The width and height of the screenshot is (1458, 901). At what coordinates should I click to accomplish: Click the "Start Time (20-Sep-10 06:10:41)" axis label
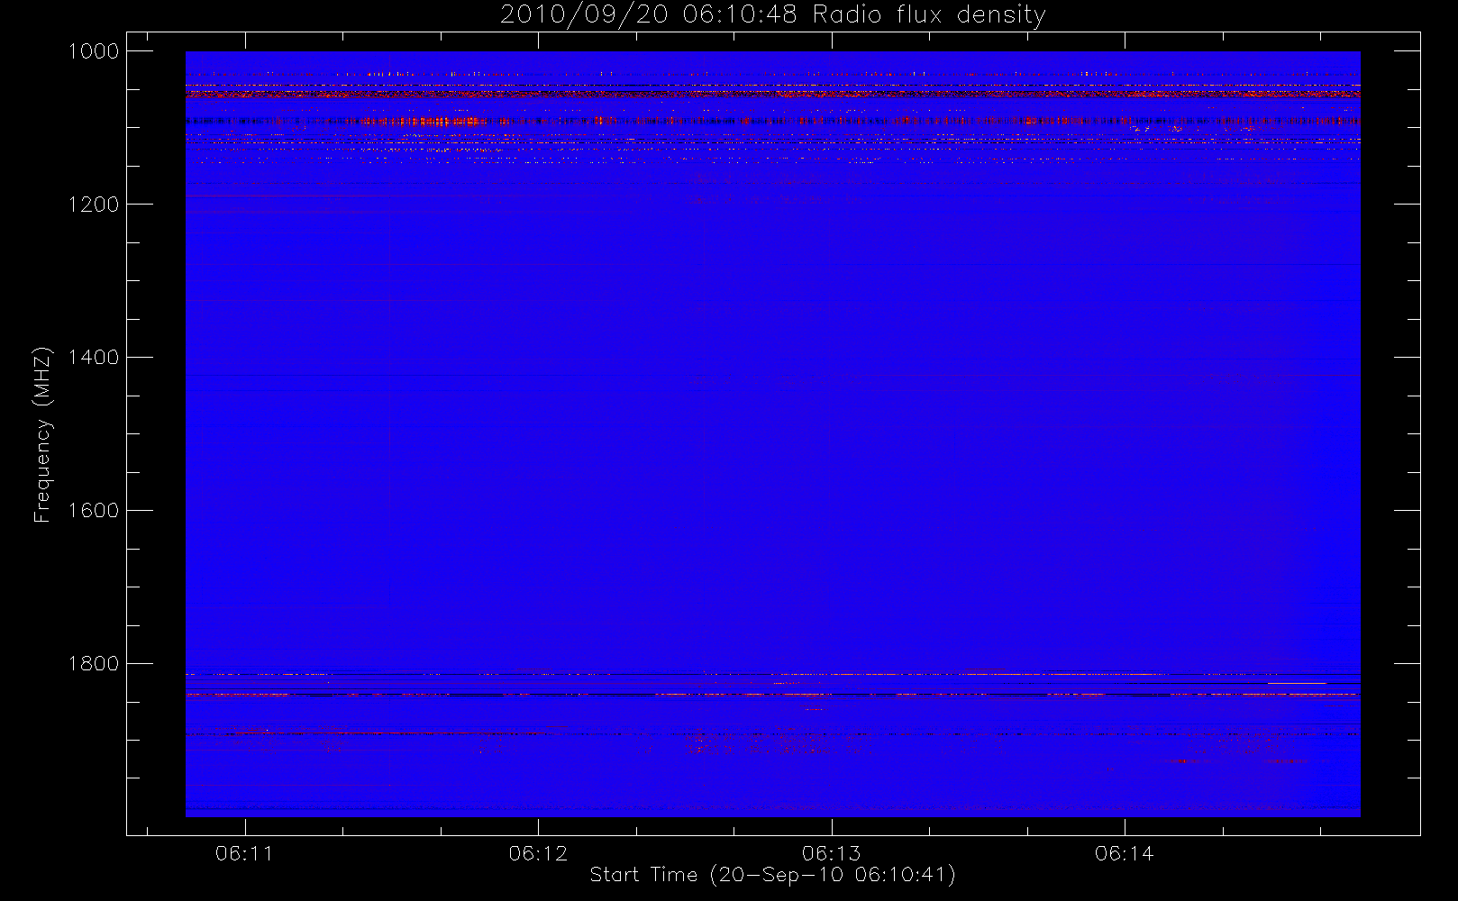[x=773, y=875]
